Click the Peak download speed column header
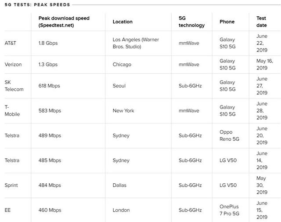The image size is (281, 222). pyautogui.click(x=64, y=22)
